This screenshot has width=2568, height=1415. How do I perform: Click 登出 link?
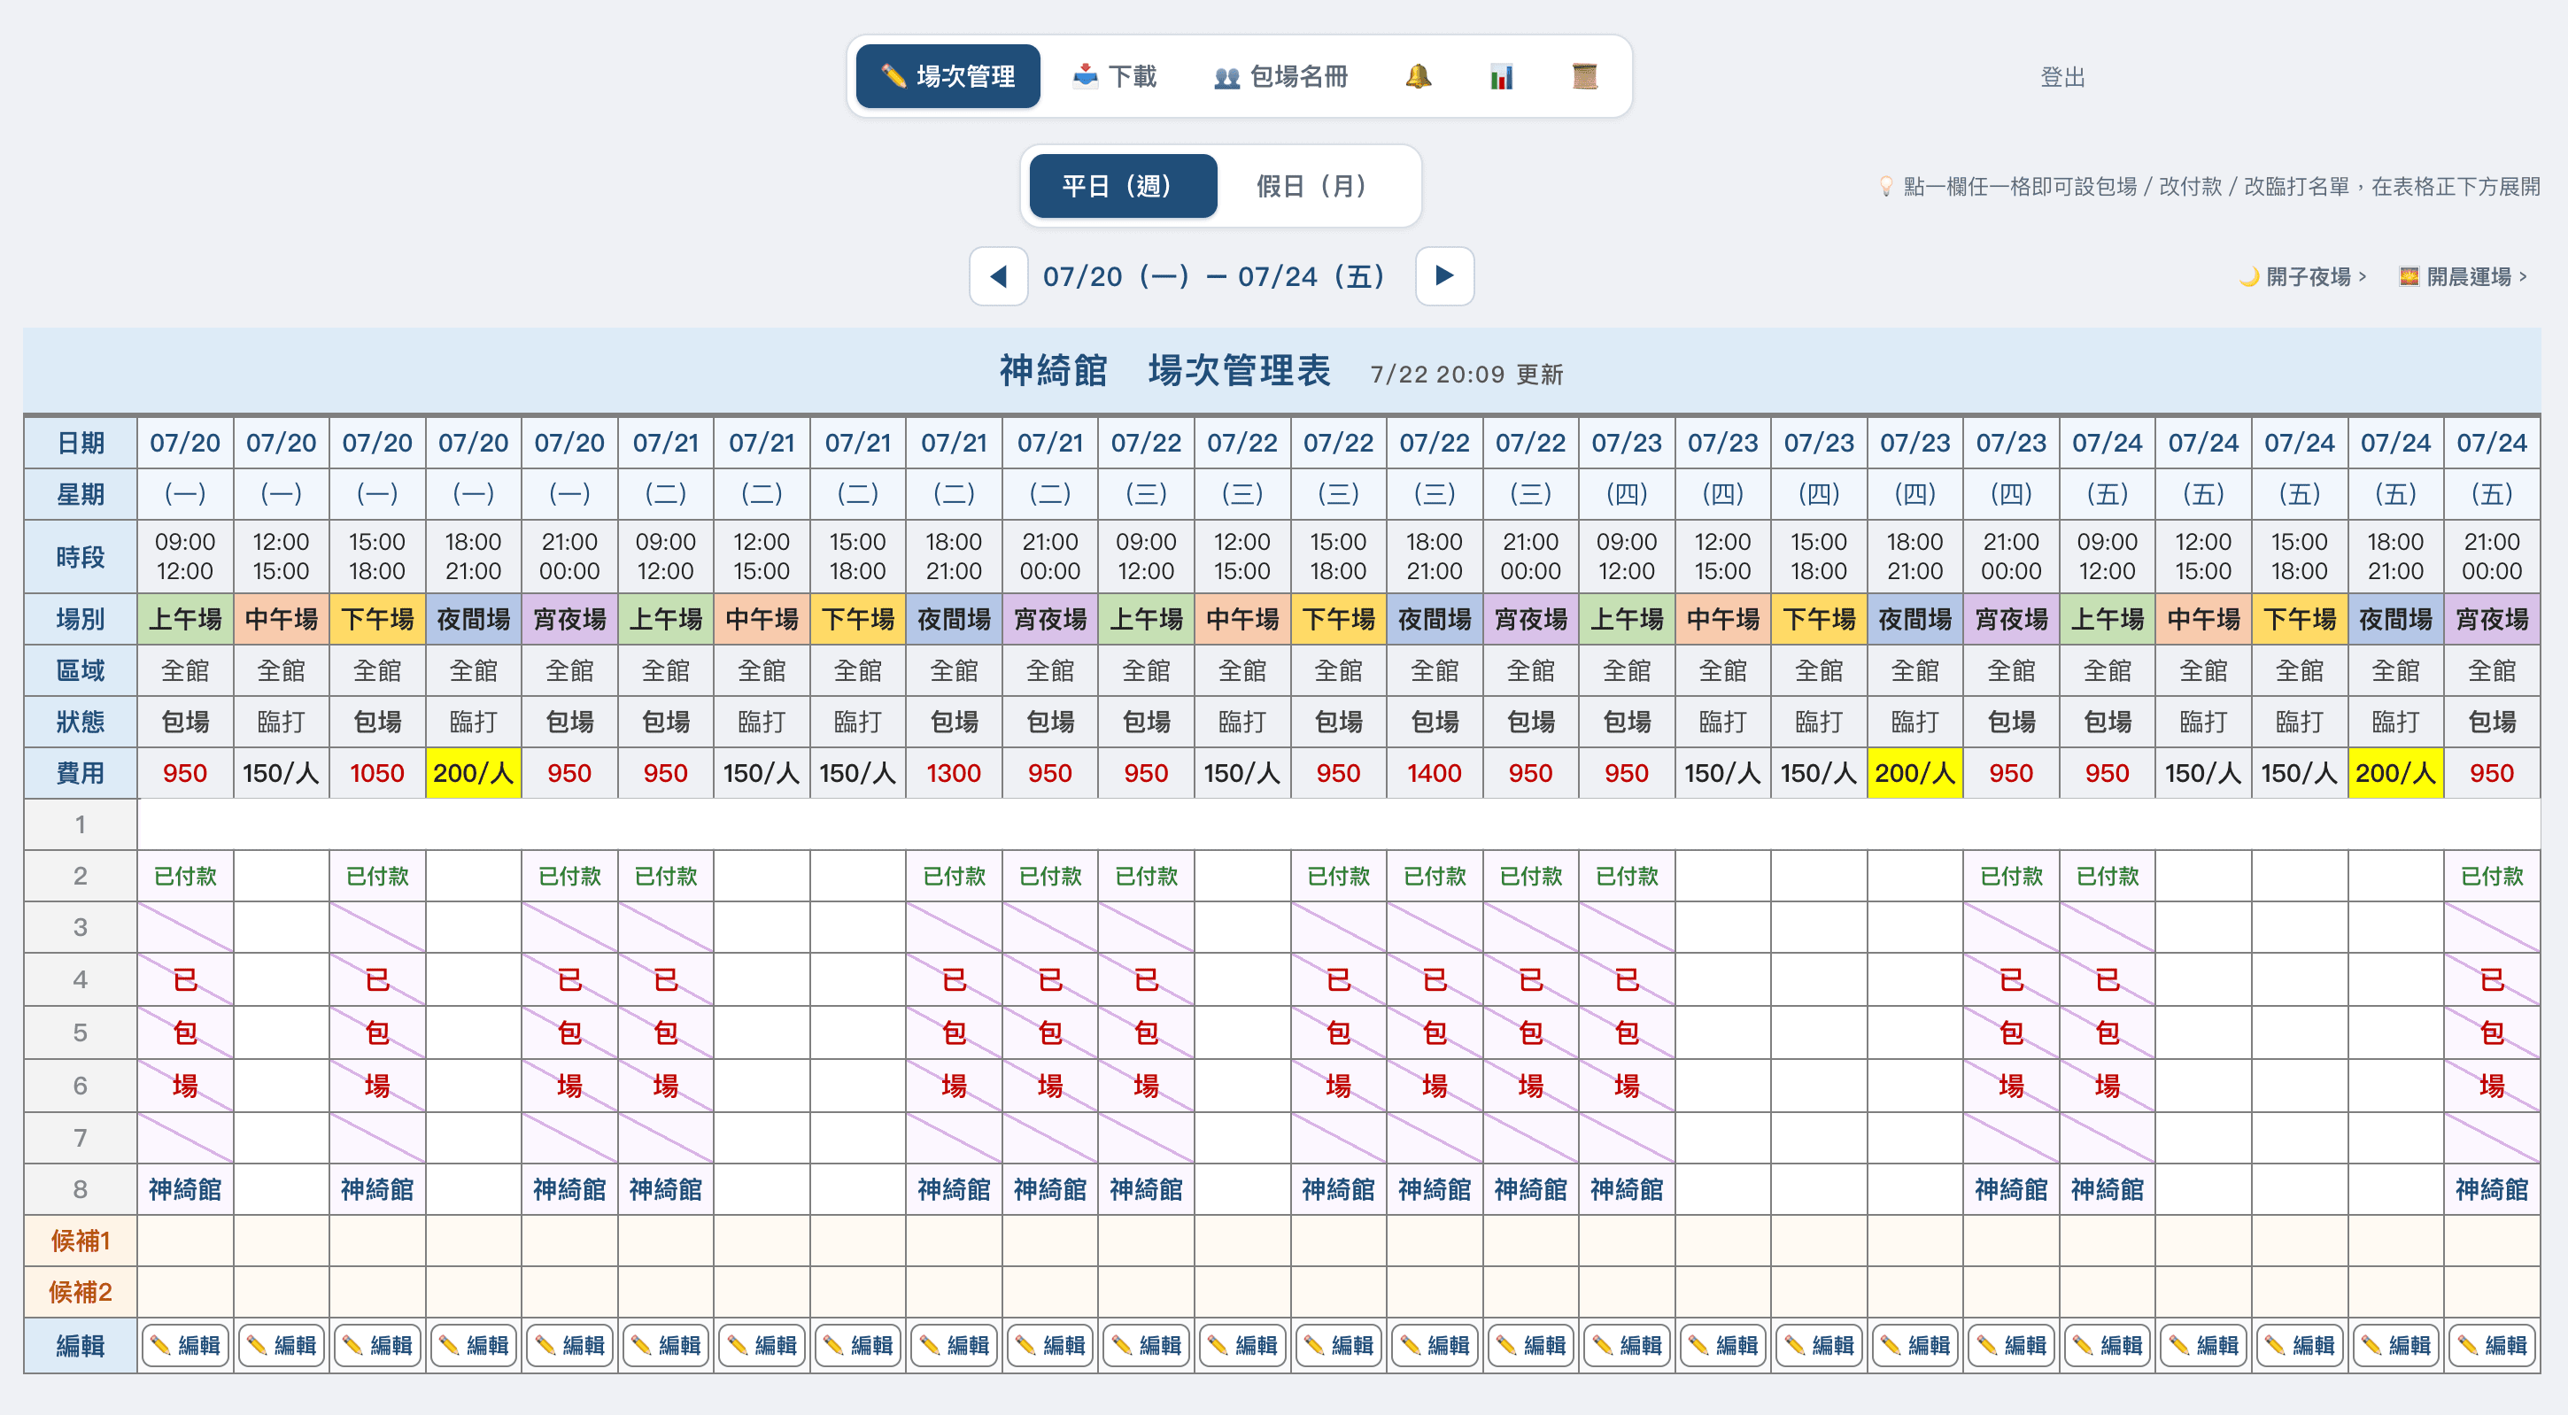click(2062, 77)
